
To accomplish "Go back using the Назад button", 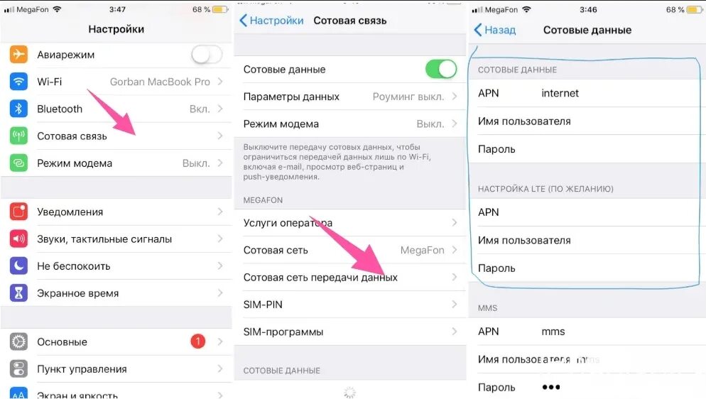I will click(x=495, y=30).
